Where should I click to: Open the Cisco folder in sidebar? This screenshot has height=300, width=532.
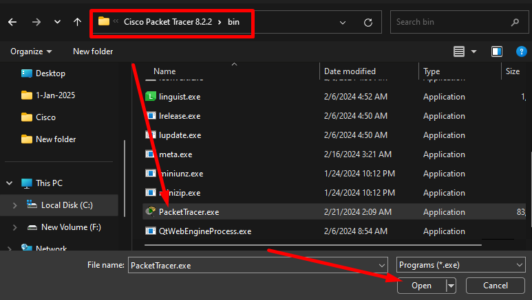[45, 117]
